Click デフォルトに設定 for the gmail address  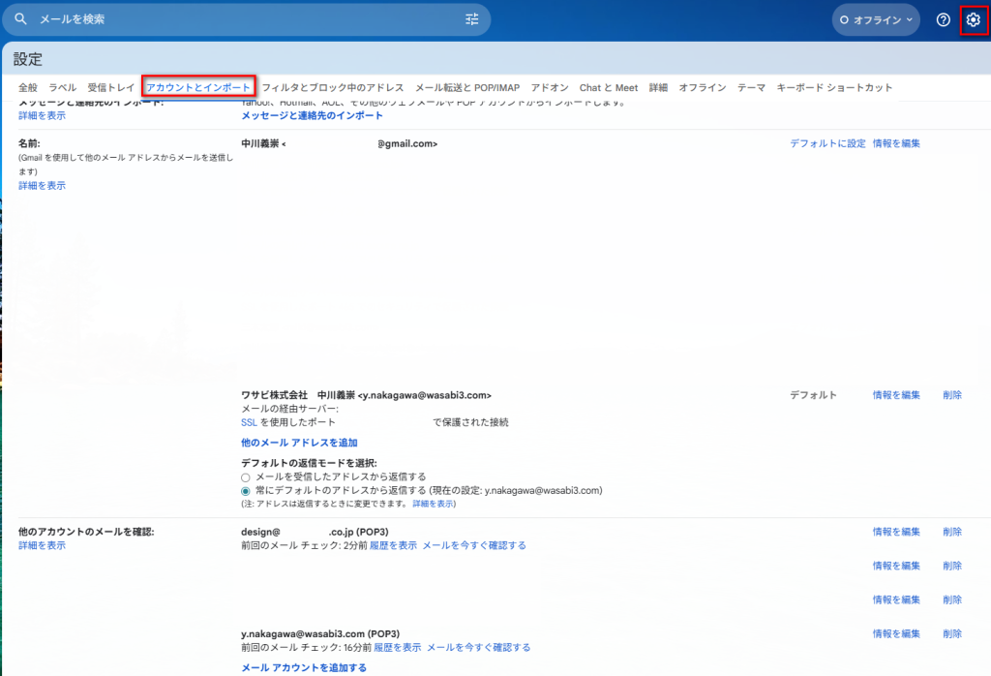point(827,143)
